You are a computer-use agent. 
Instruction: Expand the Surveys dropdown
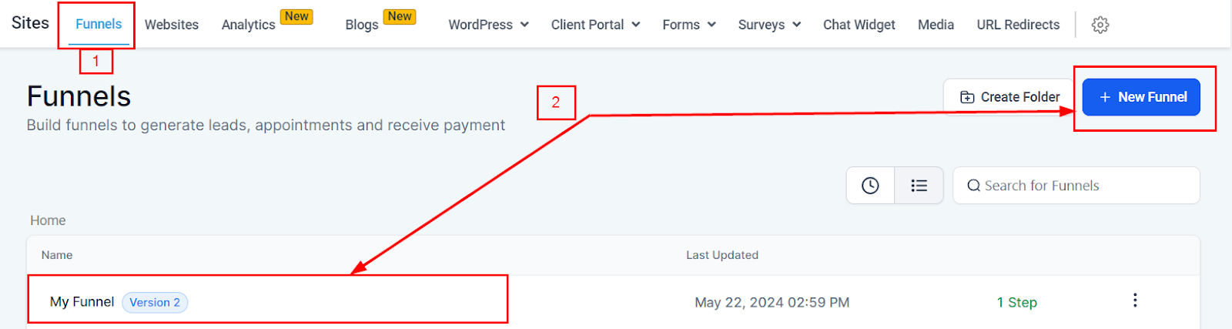[x=769, y=25]
